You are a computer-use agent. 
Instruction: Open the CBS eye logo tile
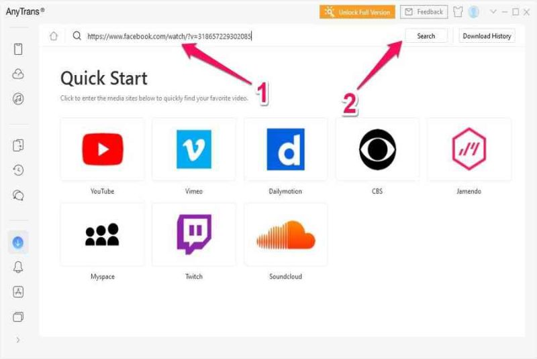(x=377, y=149)
